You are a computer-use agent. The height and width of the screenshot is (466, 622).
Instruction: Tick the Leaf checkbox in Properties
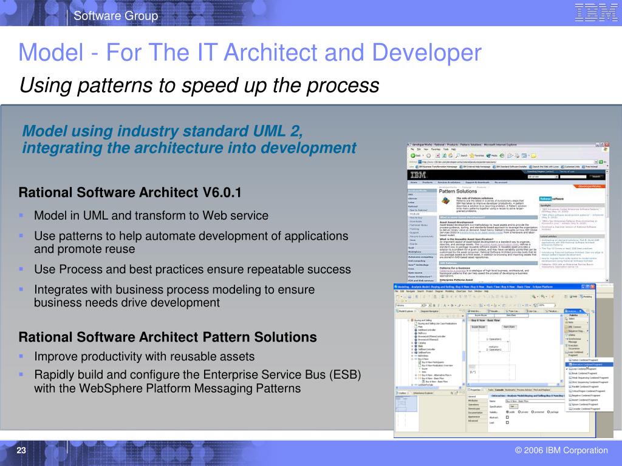(507, 422)
